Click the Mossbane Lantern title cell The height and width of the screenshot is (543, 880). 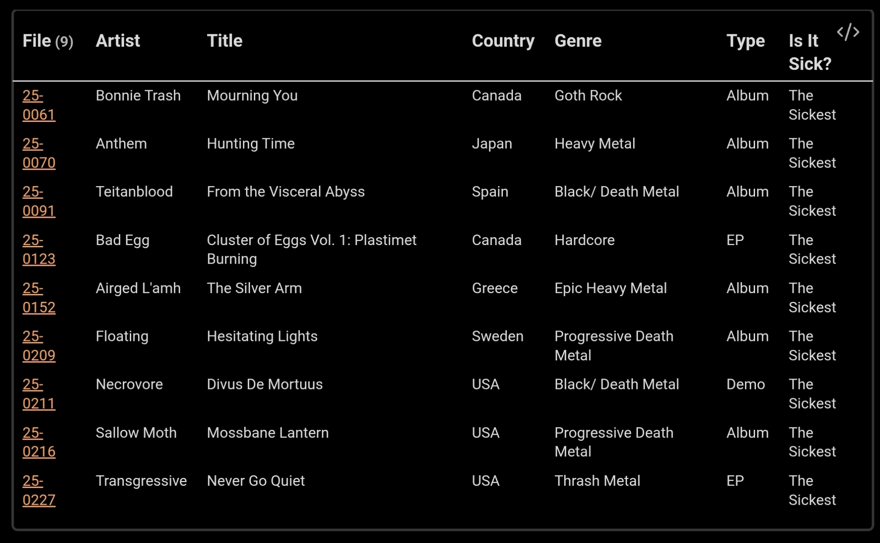[268, 433]
